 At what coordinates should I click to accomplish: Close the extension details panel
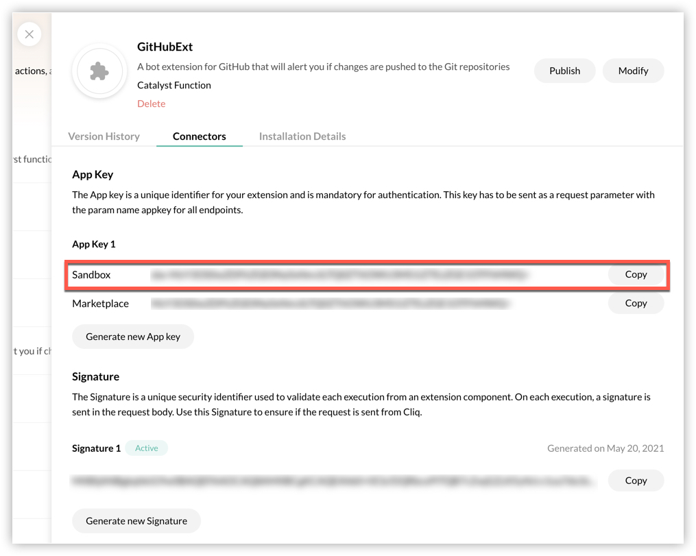click(x=29, y=34)
